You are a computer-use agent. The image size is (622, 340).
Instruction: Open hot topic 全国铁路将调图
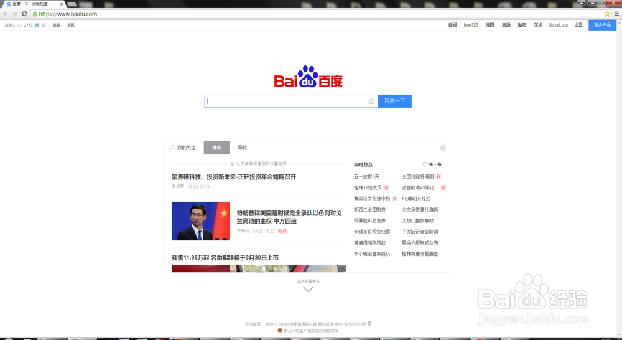(x=418, y=177)
